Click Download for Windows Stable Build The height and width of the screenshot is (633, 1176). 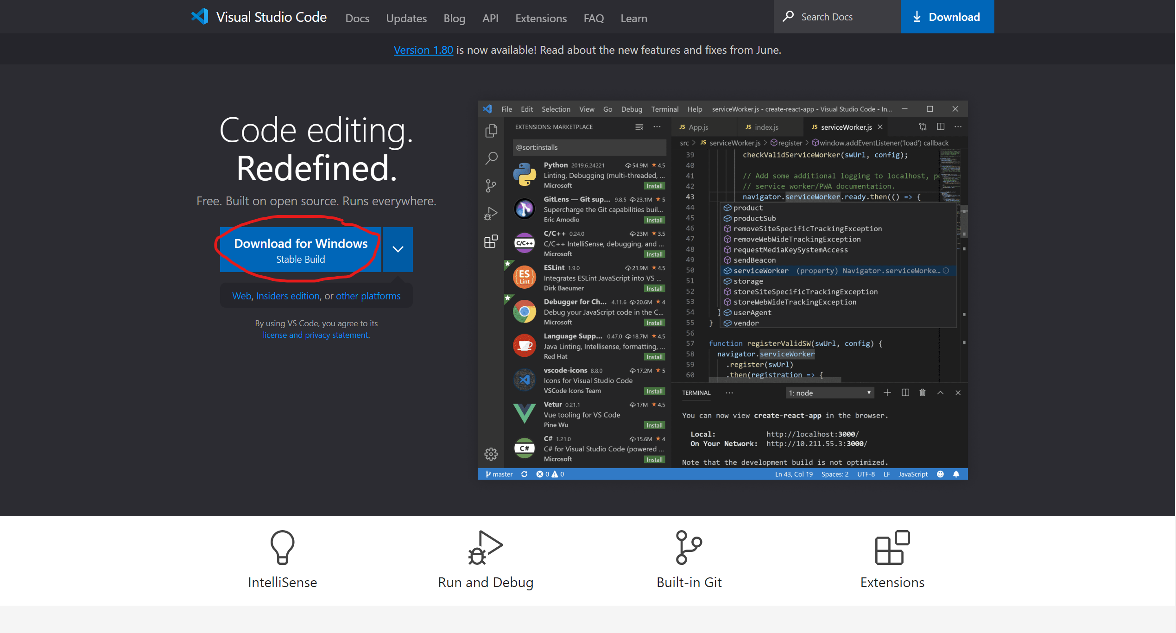(300, 250)
